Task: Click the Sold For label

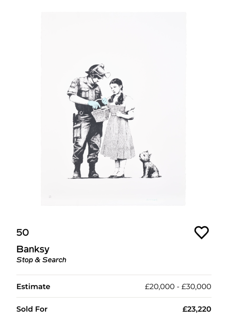Action: click(x=32, y=309)
